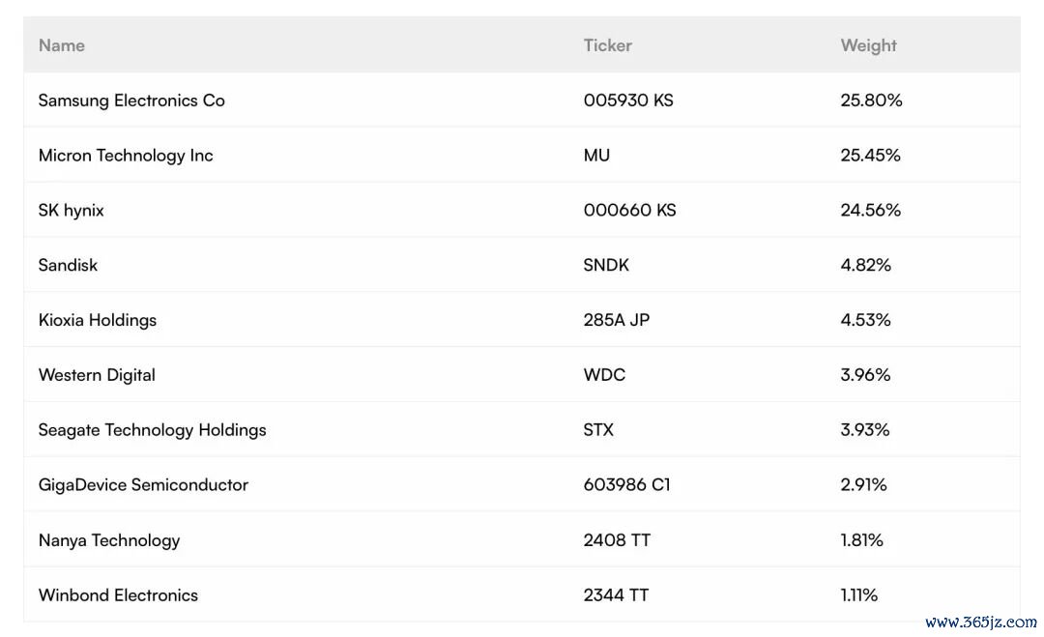Click the WDC ticker cell
The height and width of the screenshot is (637, 1044).
point(604,375)
